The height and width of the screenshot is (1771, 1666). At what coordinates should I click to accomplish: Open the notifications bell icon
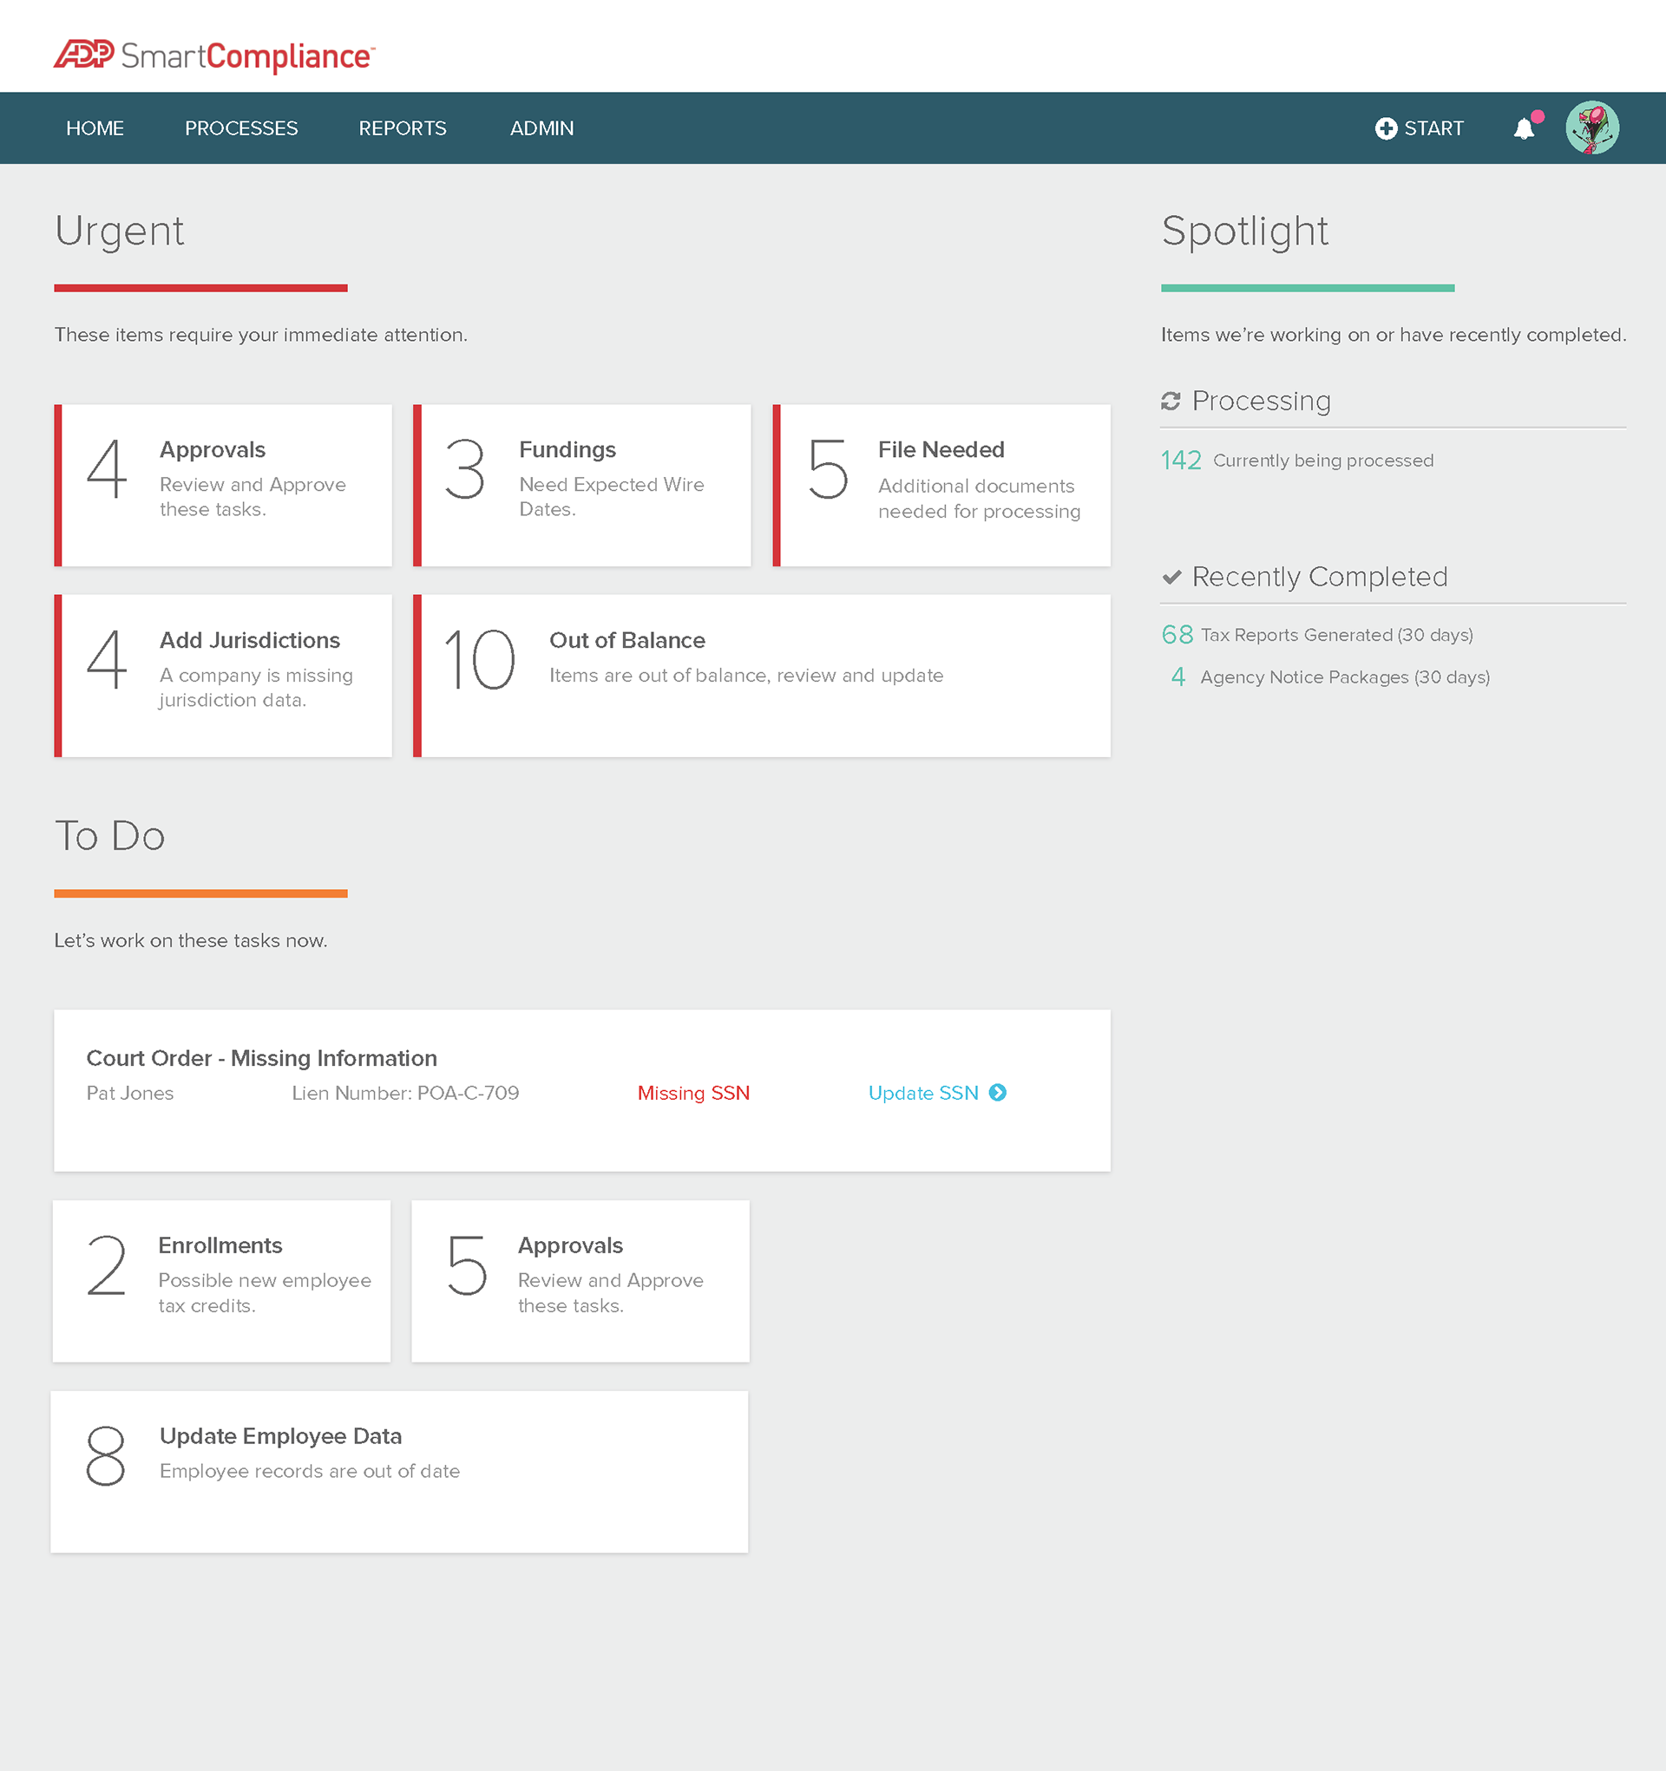pos(1525,129)
